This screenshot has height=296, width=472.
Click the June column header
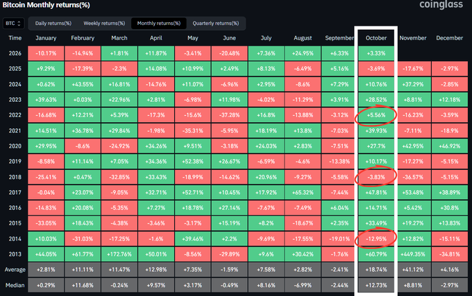(x=229, y=38)
